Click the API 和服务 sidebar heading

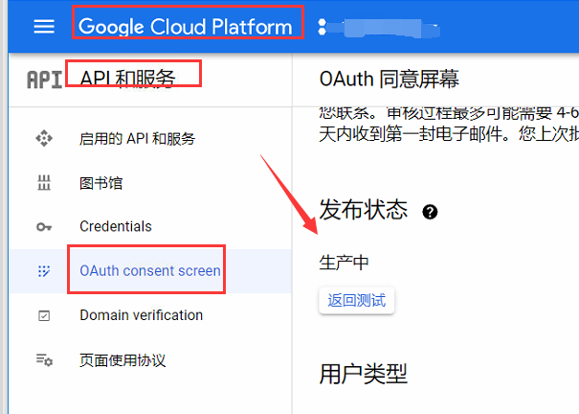127,79
